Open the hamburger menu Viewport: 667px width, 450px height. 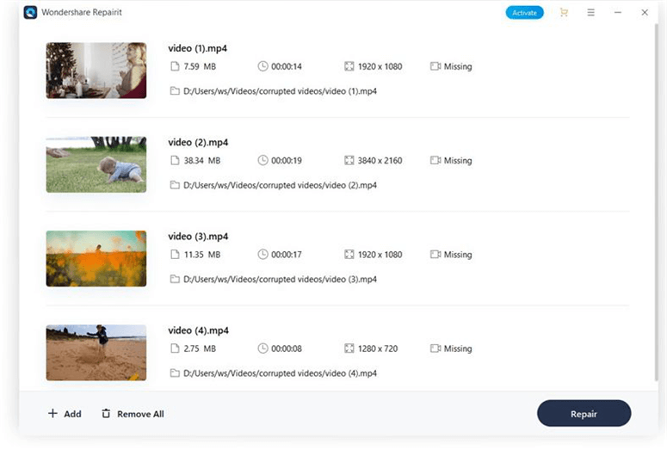(x=590, y=13)
